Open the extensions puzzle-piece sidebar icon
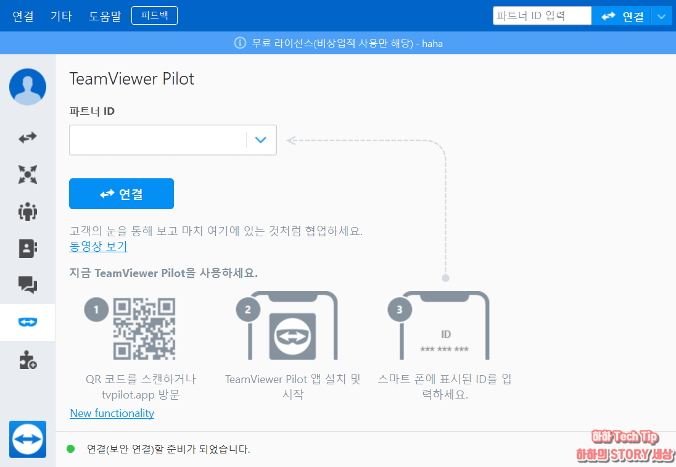 (28, 360)
